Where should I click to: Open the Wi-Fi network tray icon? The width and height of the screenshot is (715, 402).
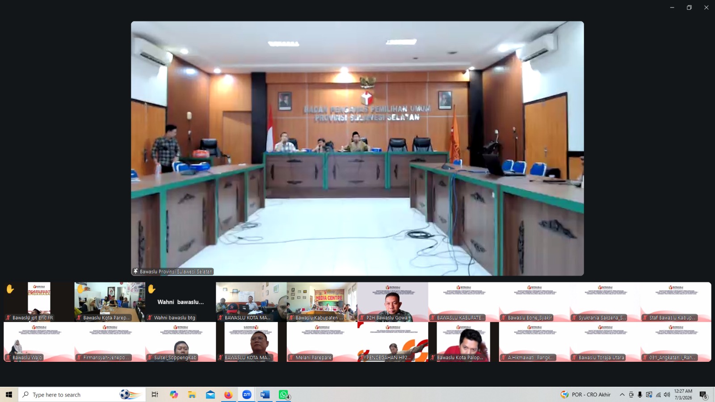658,395
